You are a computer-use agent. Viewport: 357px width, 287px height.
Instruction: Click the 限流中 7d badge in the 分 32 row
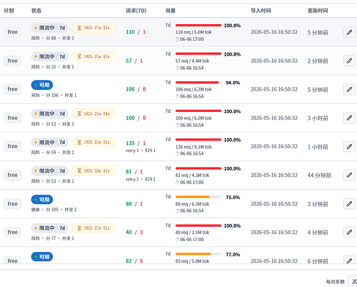tap(49, 56)
